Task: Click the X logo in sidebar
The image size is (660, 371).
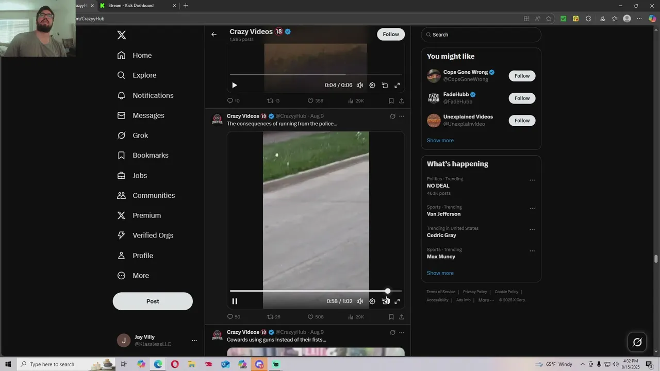Action: pos(122,35)
